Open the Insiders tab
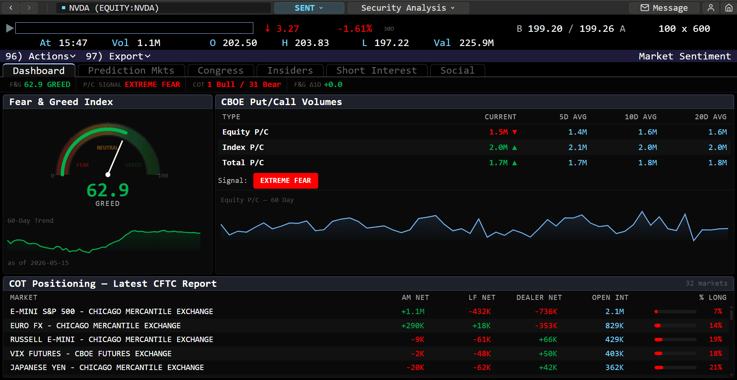The height and width of the screenshot is (380, 737). (290, 71)
